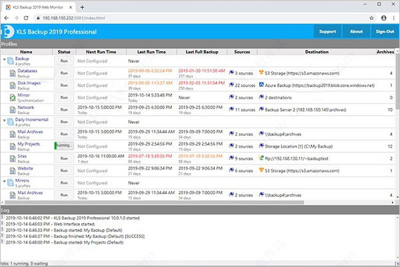Sort by the Name column header

[x=26, y=52]
